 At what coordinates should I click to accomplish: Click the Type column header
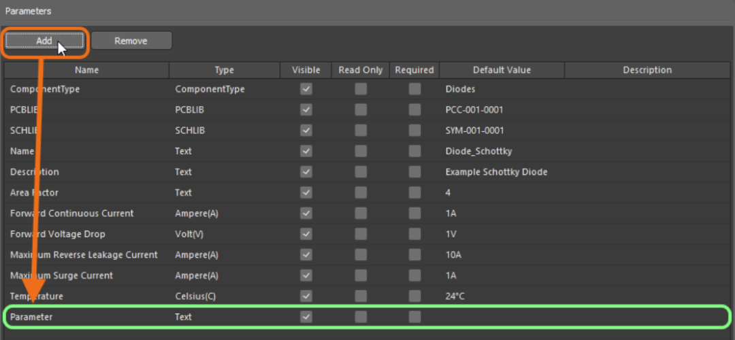pos(224,70)
